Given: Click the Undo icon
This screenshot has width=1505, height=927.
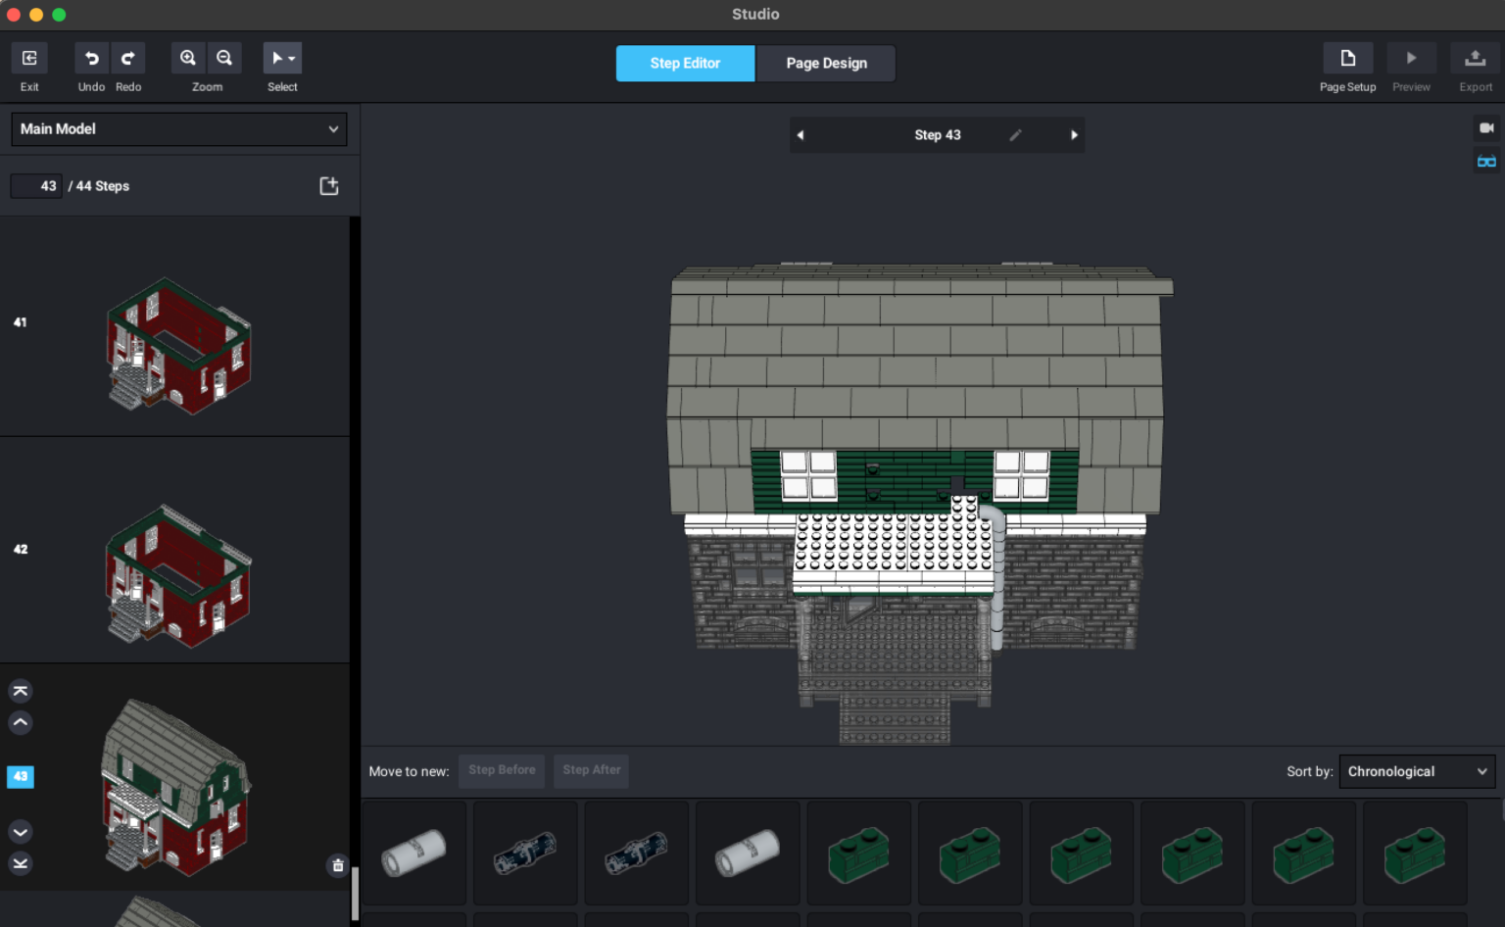Looking at the screenshot, I should 90,58.
